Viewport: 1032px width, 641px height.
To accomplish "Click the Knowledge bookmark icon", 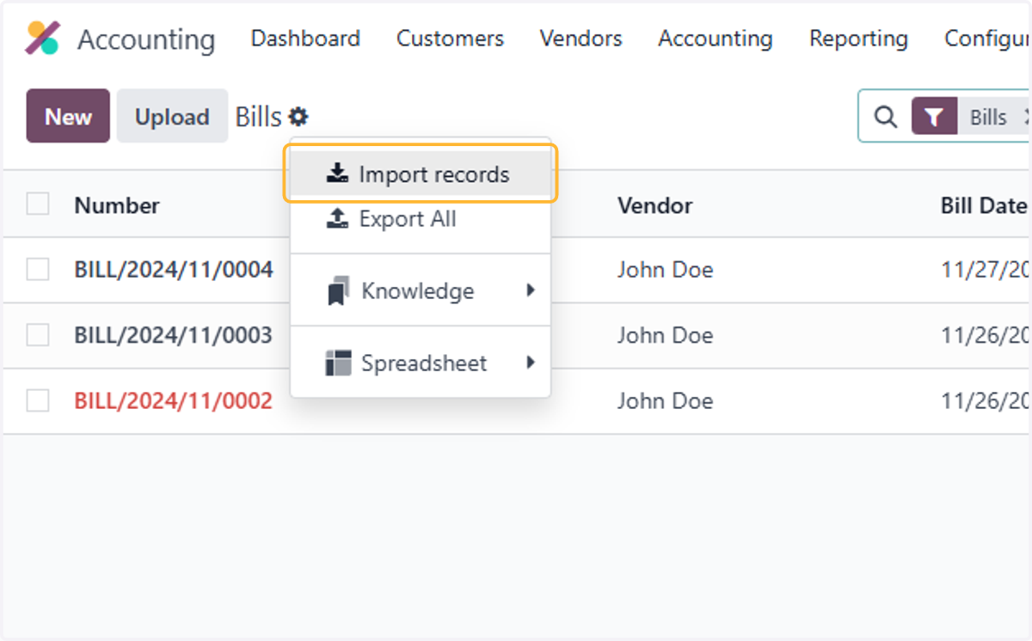I will pos(337,291).
